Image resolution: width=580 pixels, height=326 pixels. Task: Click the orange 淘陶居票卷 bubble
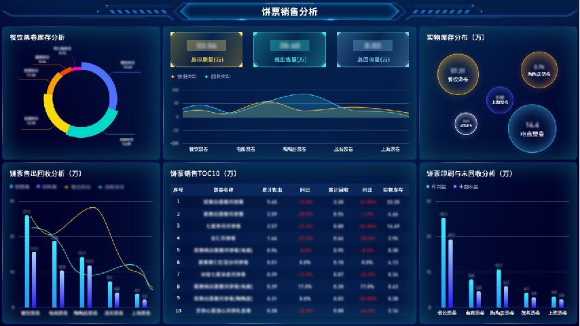(x=539, y=69)
